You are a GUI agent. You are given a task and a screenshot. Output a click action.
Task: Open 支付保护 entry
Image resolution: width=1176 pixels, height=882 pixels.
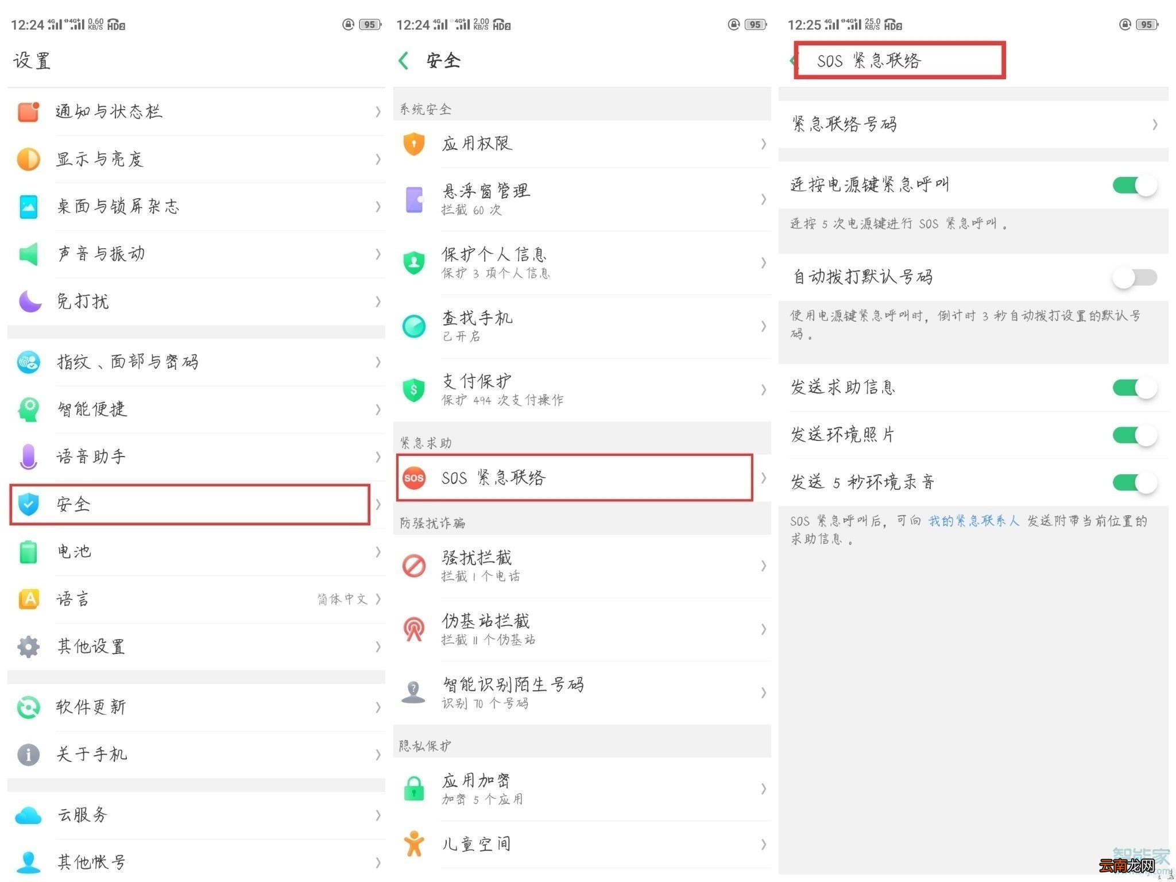[582, 390]
